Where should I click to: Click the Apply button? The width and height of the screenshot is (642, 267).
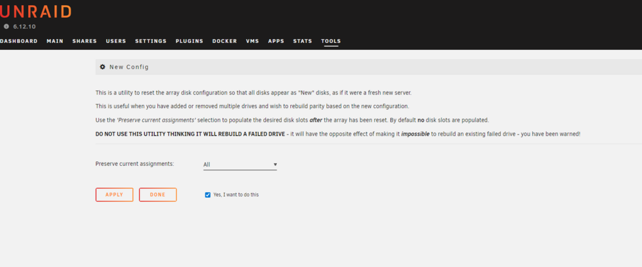114,195
